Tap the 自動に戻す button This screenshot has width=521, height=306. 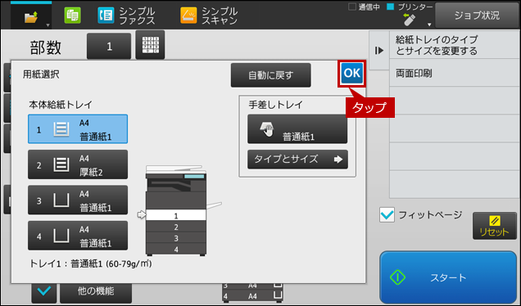pos(271,75)
